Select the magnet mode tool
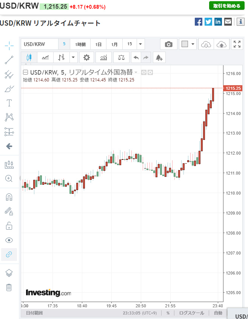The image size is (248, 319). pos(9,197)
